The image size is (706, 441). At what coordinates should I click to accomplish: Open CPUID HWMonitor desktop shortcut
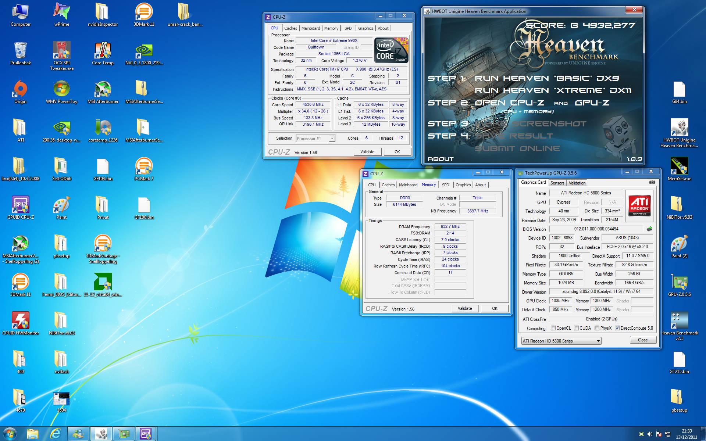[21, 323]
